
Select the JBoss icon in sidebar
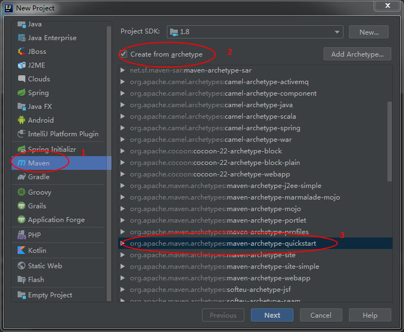(x=21, y=52)
